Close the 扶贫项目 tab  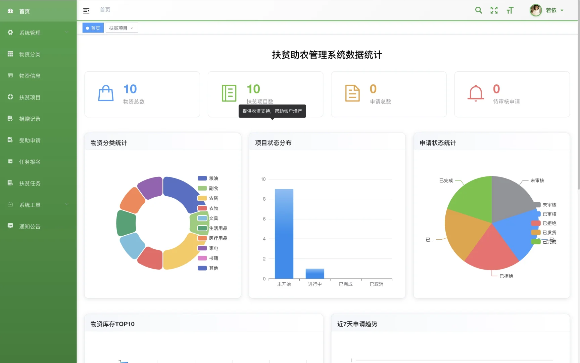click(x=132, y=28)
